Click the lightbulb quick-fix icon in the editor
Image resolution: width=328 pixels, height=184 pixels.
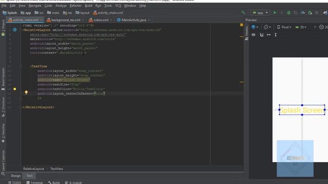coord(26,93)
